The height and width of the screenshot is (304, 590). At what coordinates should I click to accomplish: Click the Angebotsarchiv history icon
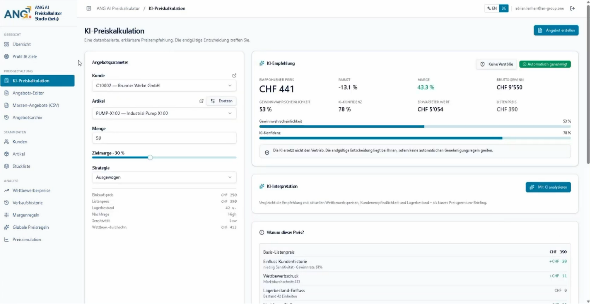(6, 117)
